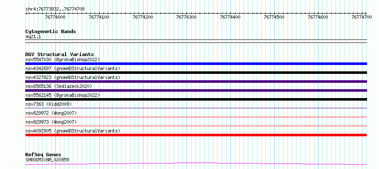Open nsv7363 (Kidd2008) variant label
Screen dimensions: 379x169
tap(49, 104)
